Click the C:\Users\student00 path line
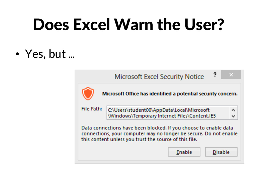This screenshot has width=257, height=193. click(x=159, y=110)
